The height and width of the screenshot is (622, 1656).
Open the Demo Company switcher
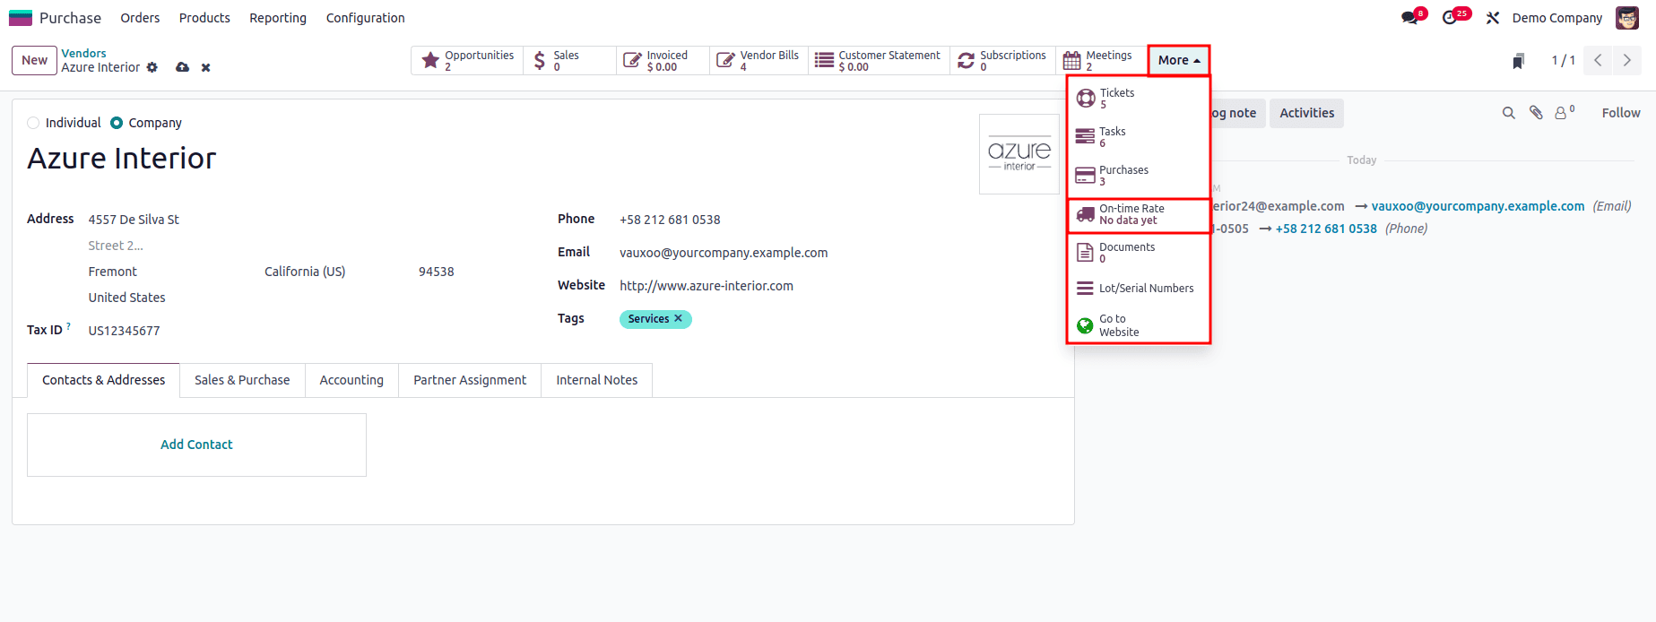point(1556,18)
